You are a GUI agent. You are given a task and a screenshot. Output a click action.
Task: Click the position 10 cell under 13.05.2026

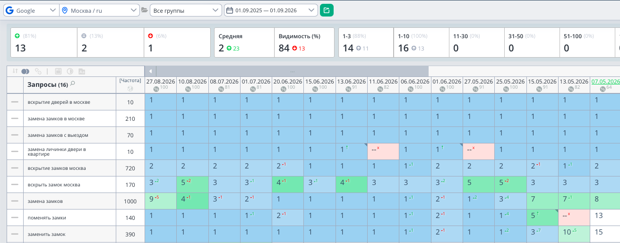click(x=574, y=234)
